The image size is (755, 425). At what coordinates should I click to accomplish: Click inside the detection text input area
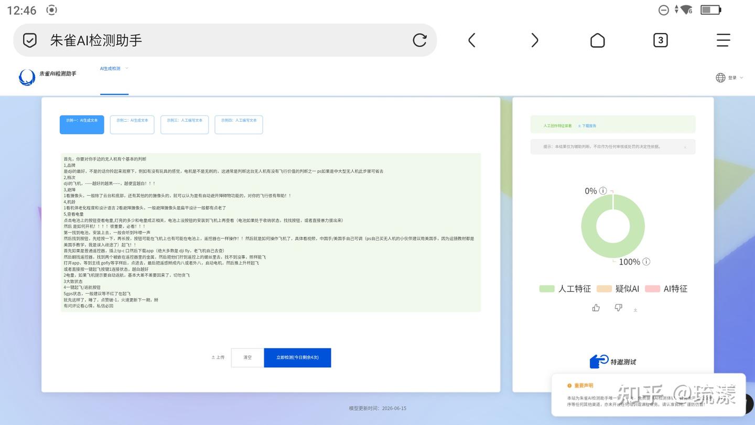coord(271,232)
